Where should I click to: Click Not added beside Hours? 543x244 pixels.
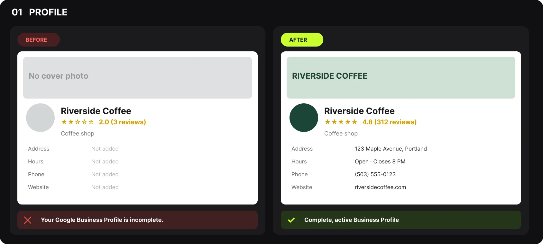pos(105,161)
